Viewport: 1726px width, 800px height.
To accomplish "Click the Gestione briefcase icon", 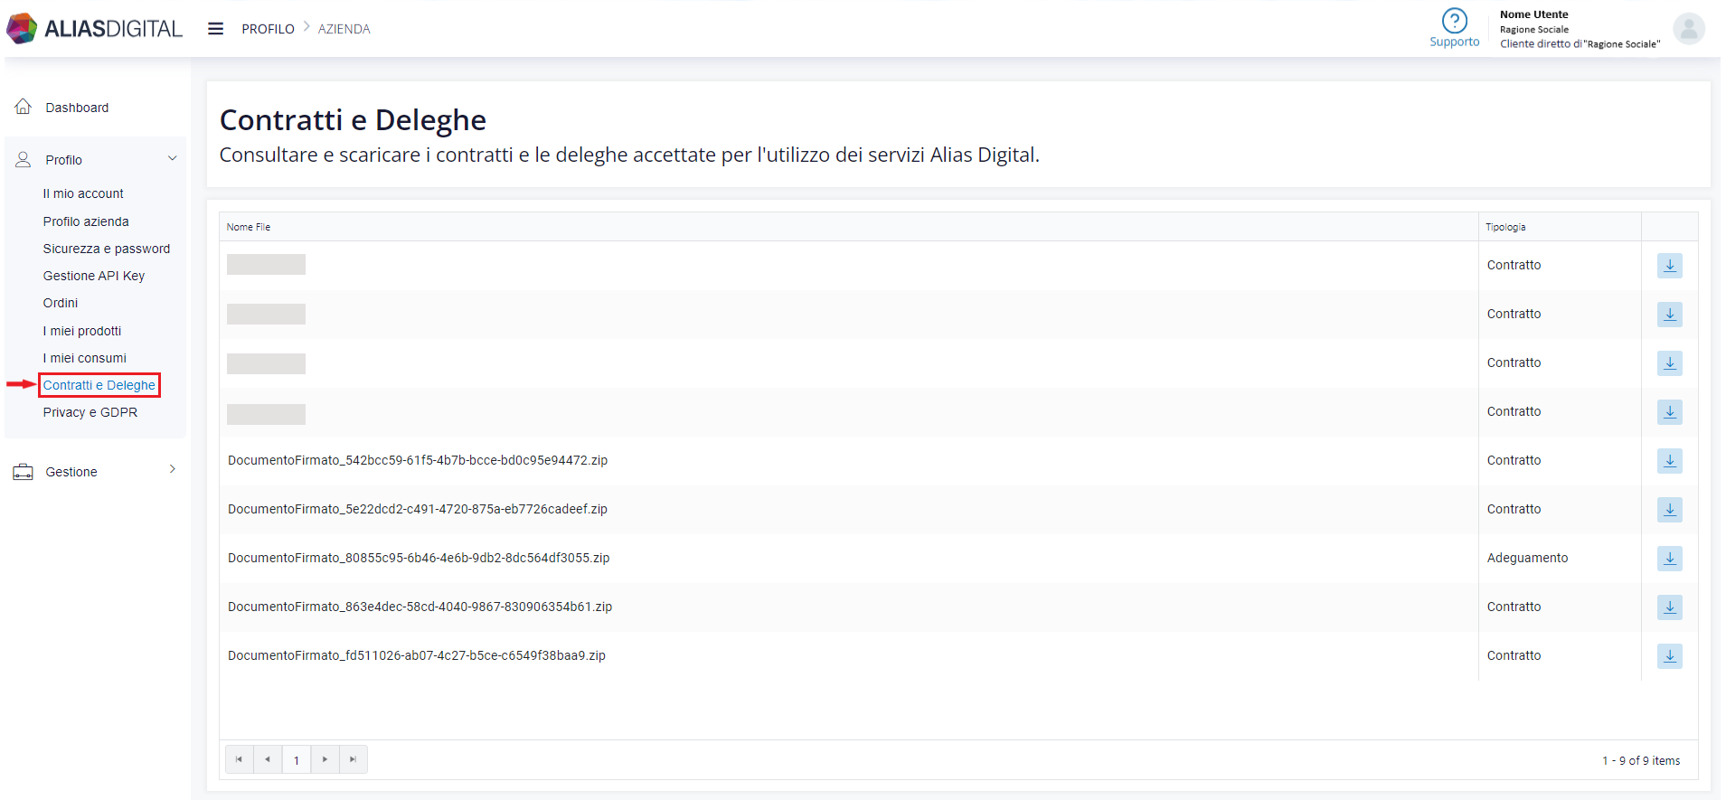I will [24, 472].
